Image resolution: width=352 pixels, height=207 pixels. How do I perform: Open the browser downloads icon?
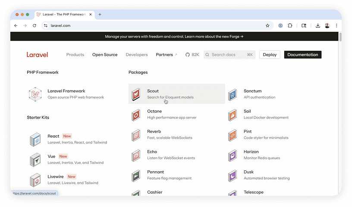(317, 25)
